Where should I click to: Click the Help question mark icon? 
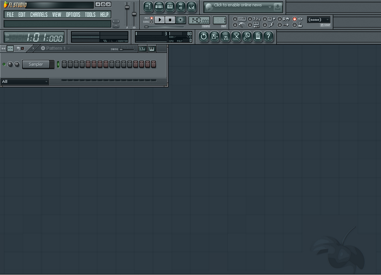point(268,36)
